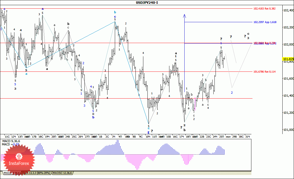Click the 15В date label on time axis
Image resolution: width=294 pixels, height=179 pixels.
tap(169, 137)
